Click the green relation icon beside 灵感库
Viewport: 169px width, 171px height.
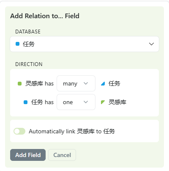tap(103, 102)
